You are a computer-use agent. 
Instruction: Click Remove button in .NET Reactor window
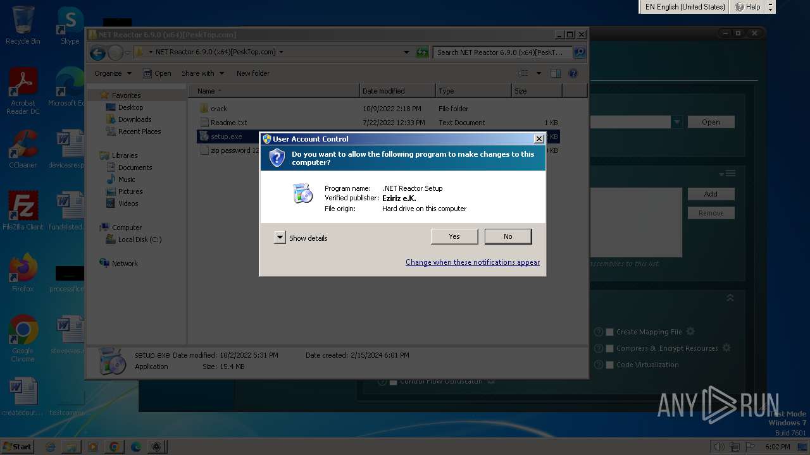[x=711, y=213]
